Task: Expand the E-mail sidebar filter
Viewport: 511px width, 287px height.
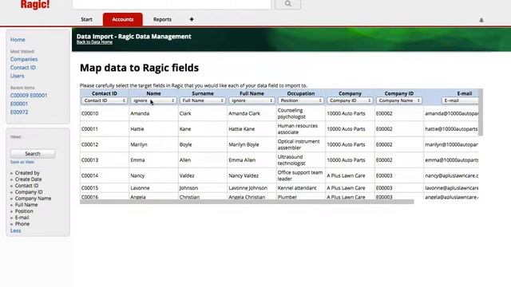Action: pos(22,218)
